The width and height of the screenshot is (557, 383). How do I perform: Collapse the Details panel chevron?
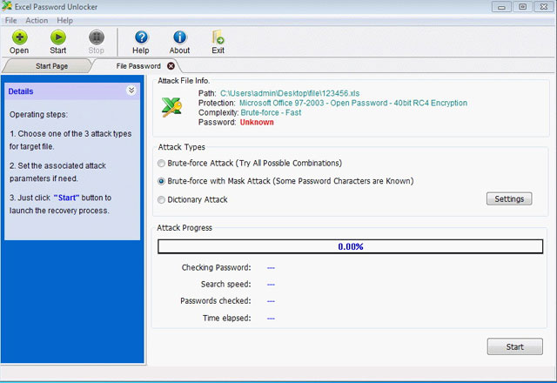click(x=131, y=91)
